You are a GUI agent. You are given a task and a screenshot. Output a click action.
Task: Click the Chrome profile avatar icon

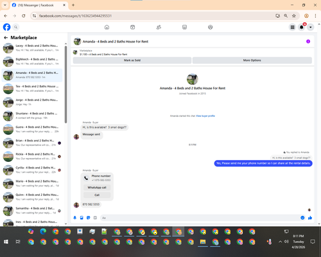point(306,16)
